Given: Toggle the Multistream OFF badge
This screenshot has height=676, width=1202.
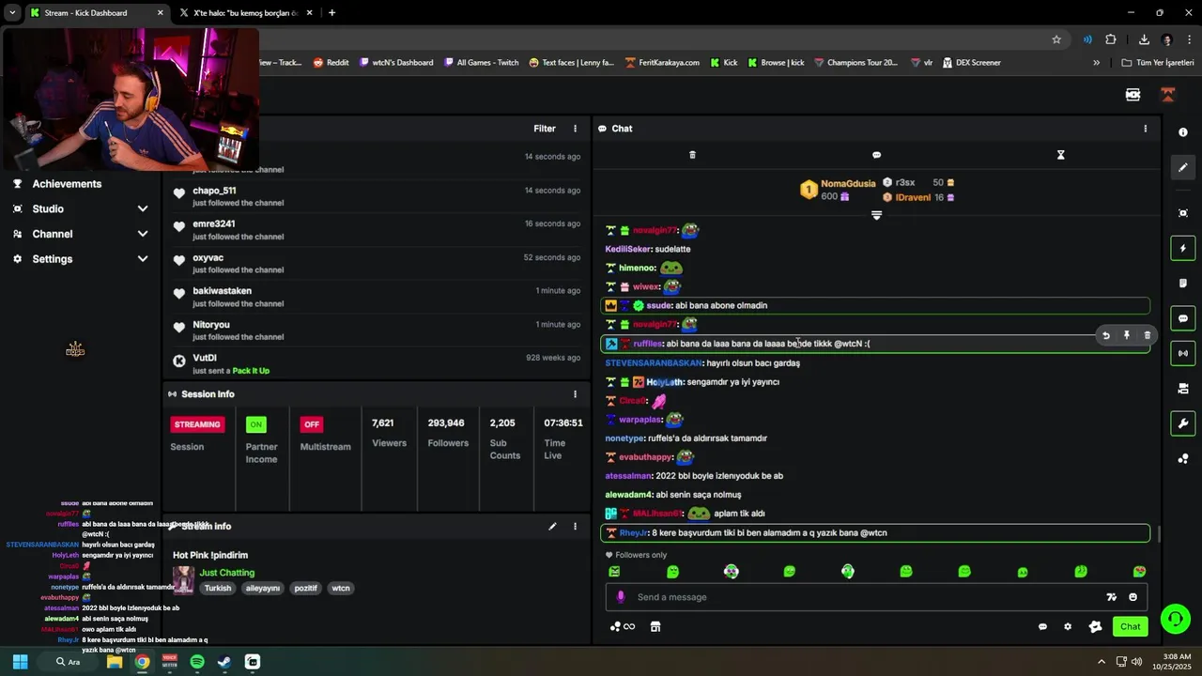Looking at the screenshot, I should click(312, 424).
